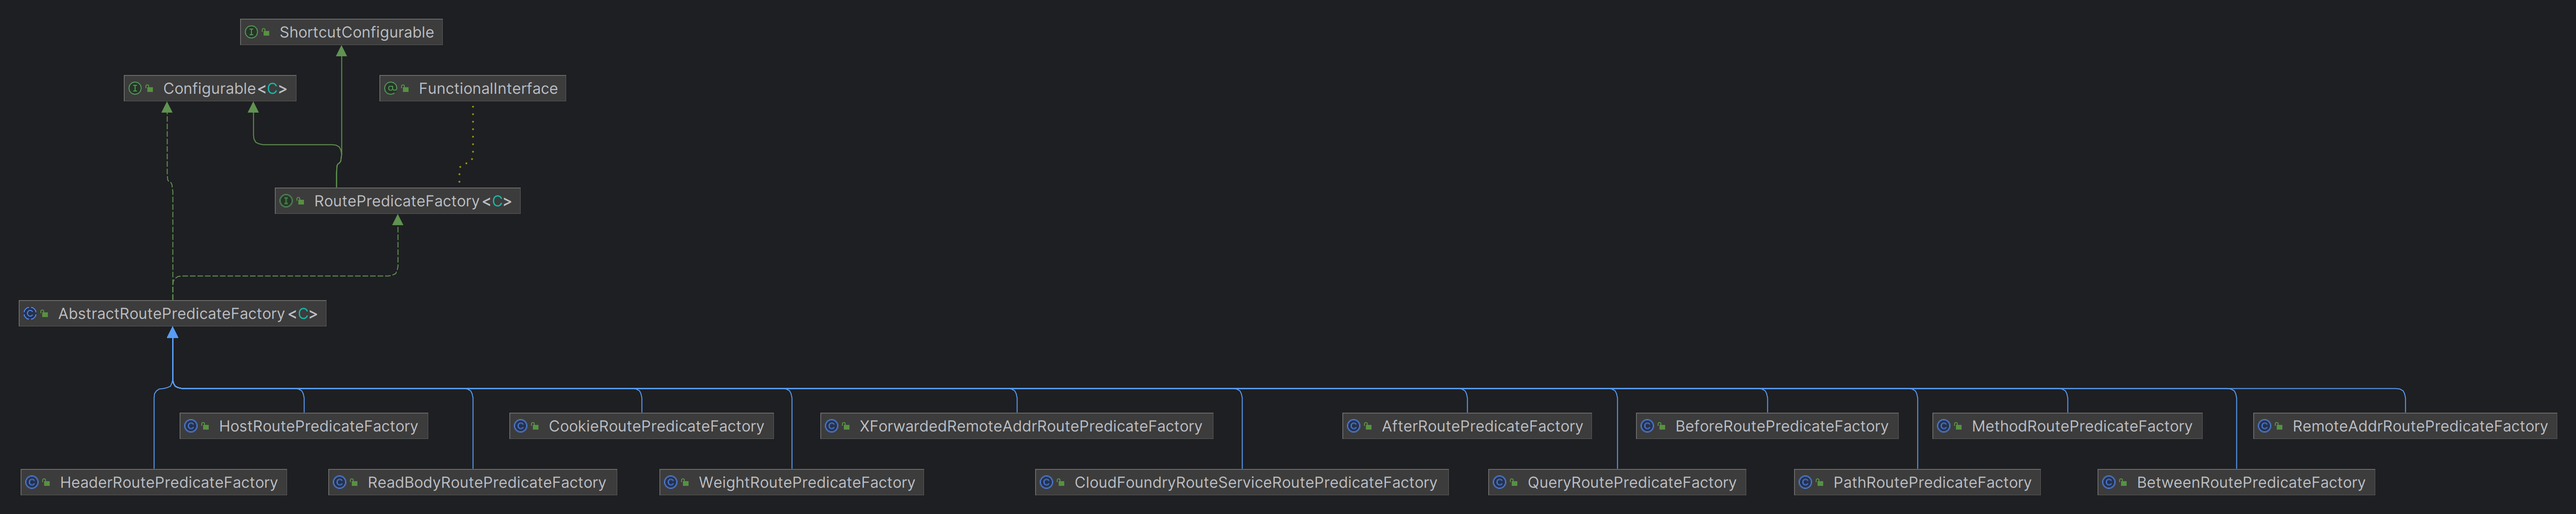Screen dimensions: 2576x514
Task: Select the PathRoutePredicateFactory node label
Action: [1932, 482]
